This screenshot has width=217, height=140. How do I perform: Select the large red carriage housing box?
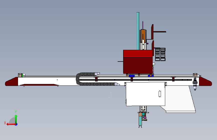138,62
